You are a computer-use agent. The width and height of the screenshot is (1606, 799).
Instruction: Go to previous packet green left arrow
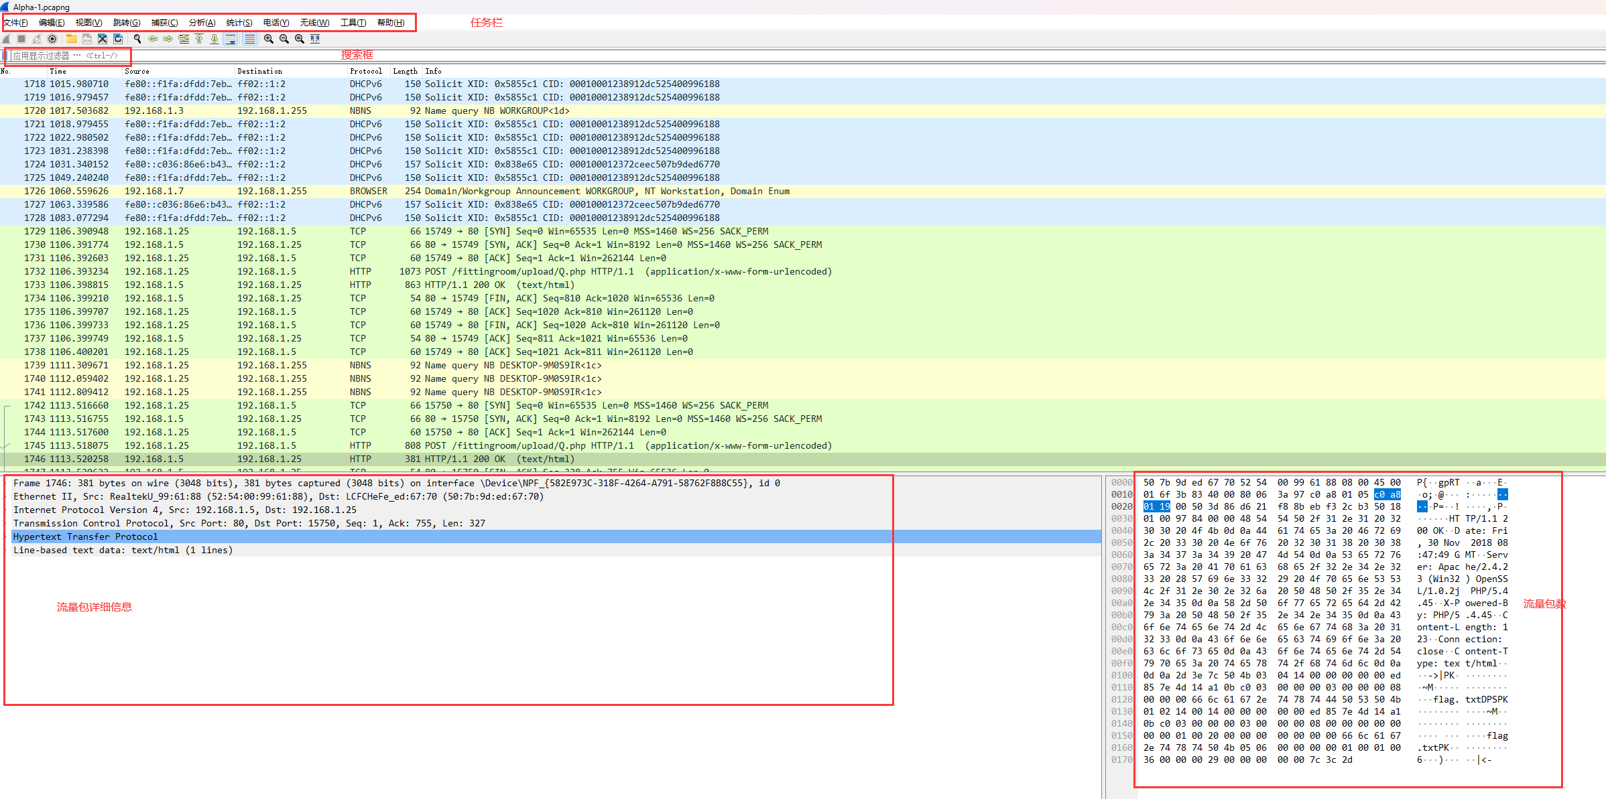(x=153, y=39)
